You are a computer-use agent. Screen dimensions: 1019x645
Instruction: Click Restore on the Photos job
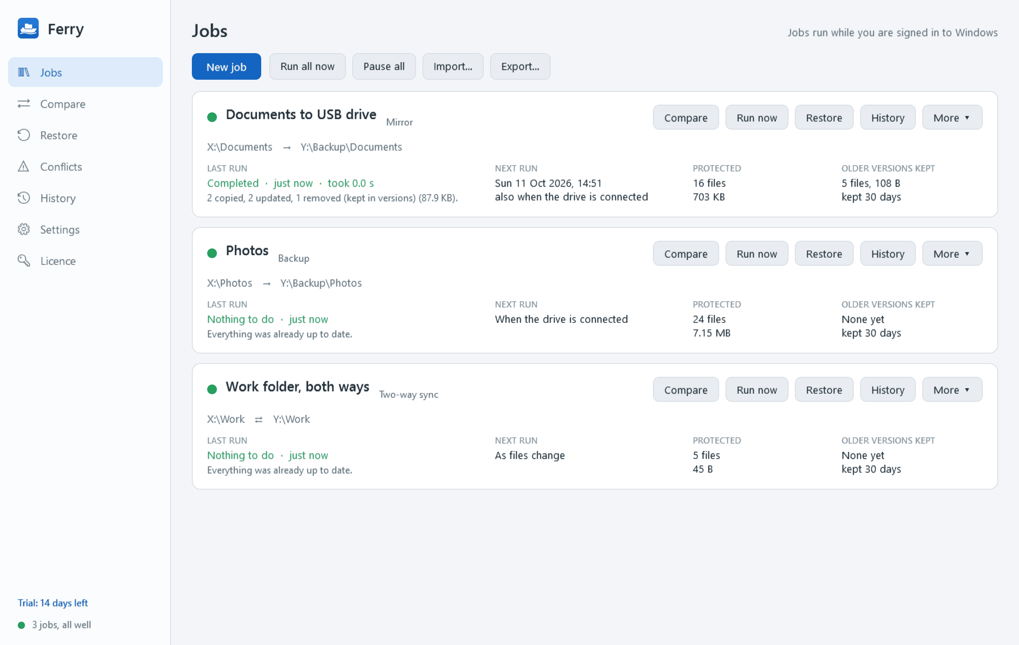824,254
